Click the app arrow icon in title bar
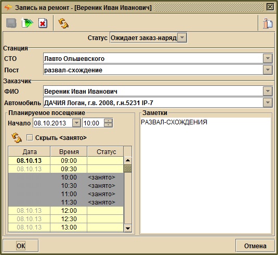The image size is (278, 255). [8, 7]
